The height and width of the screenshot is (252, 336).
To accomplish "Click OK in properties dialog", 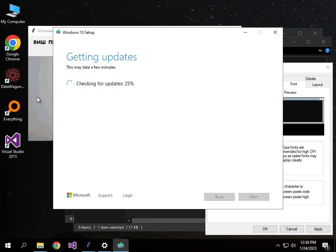I will (x=265, y=229).
